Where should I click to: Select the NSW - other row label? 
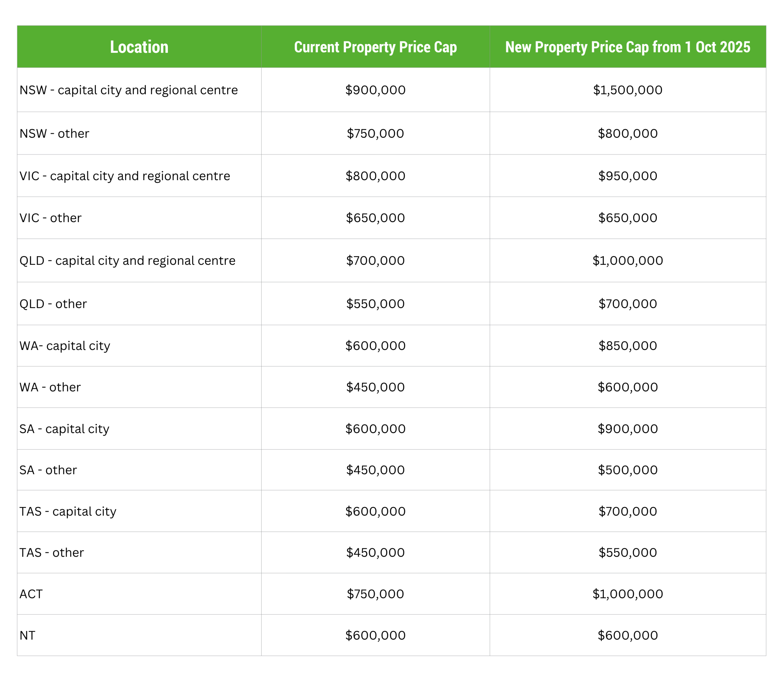55,133
